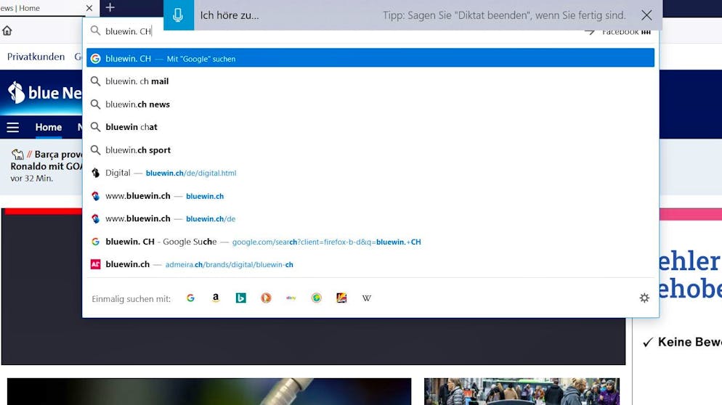Search once with Amazon icon
722x405 pixels.
pyautogui.click(x=216, y=298)
